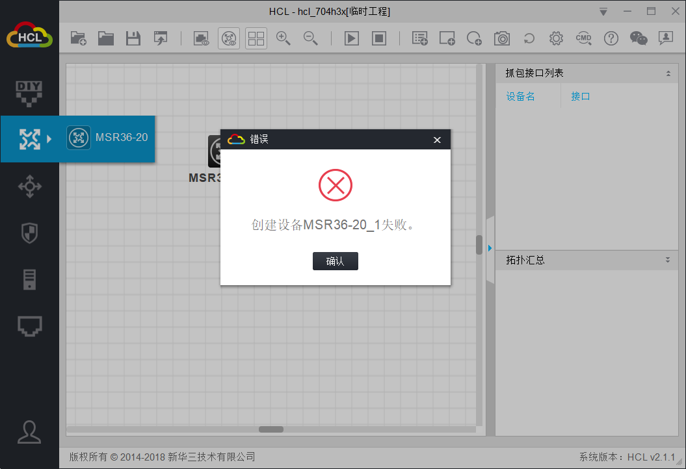The image size is (686, 469).
Task: Click the zoom out magnifier icon
Action: (x=311, y=38)
